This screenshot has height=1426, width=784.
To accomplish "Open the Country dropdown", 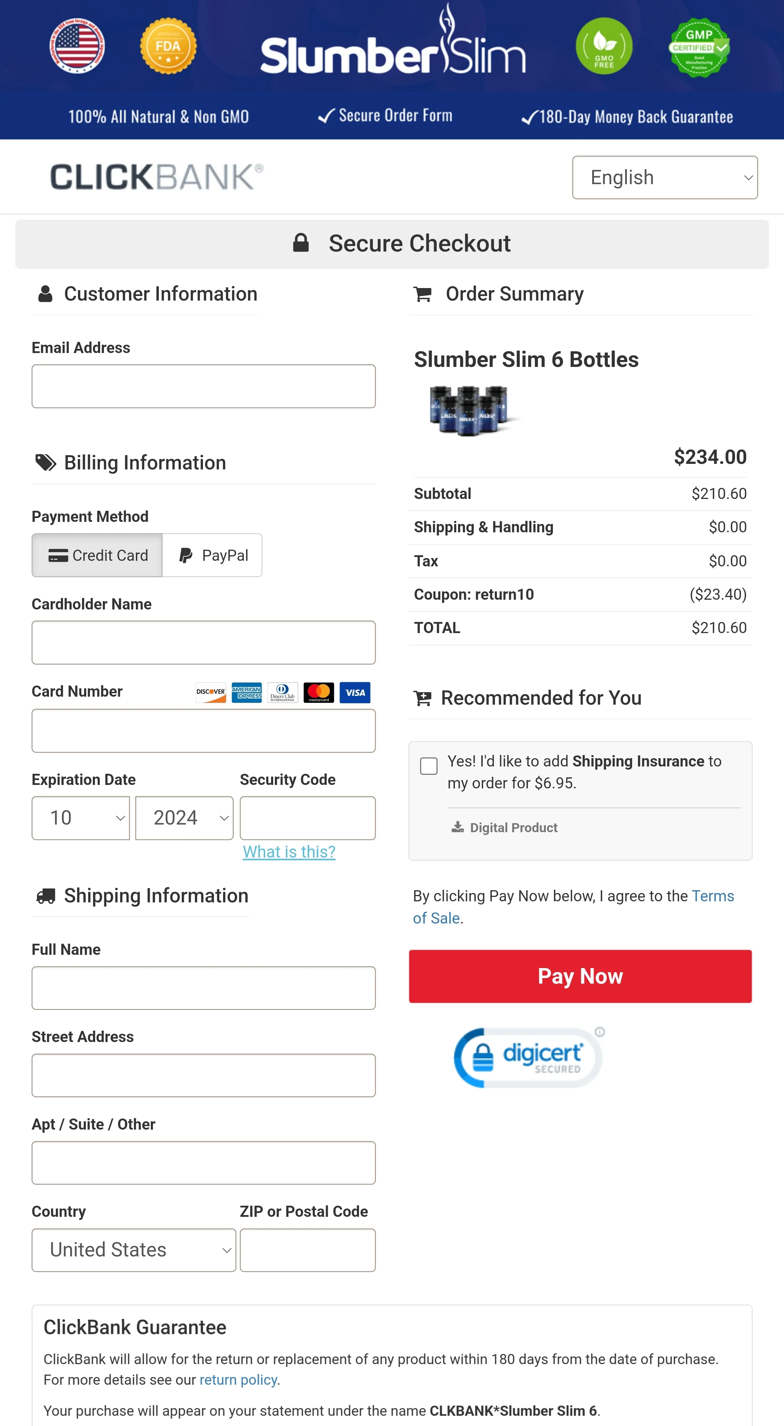I will point(134,1250).
